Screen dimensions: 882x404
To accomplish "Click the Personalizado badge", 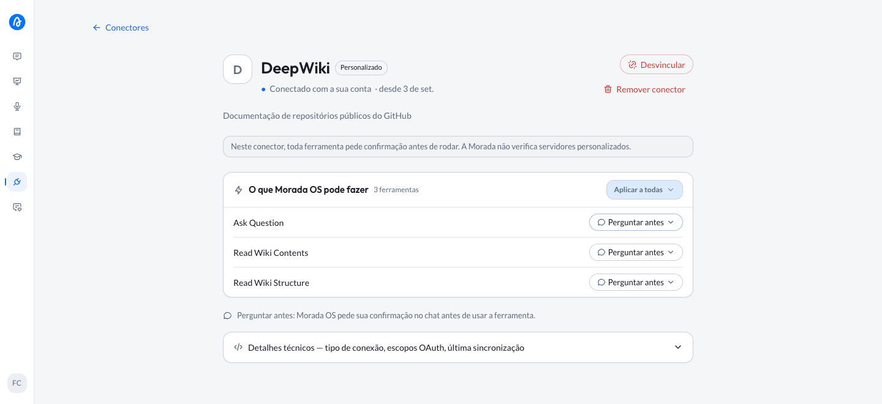I will point(361,68).
